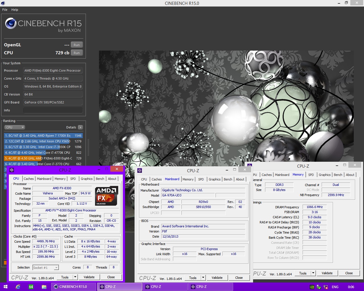Open the Ranking CPU dropdown

click(15, 127)
